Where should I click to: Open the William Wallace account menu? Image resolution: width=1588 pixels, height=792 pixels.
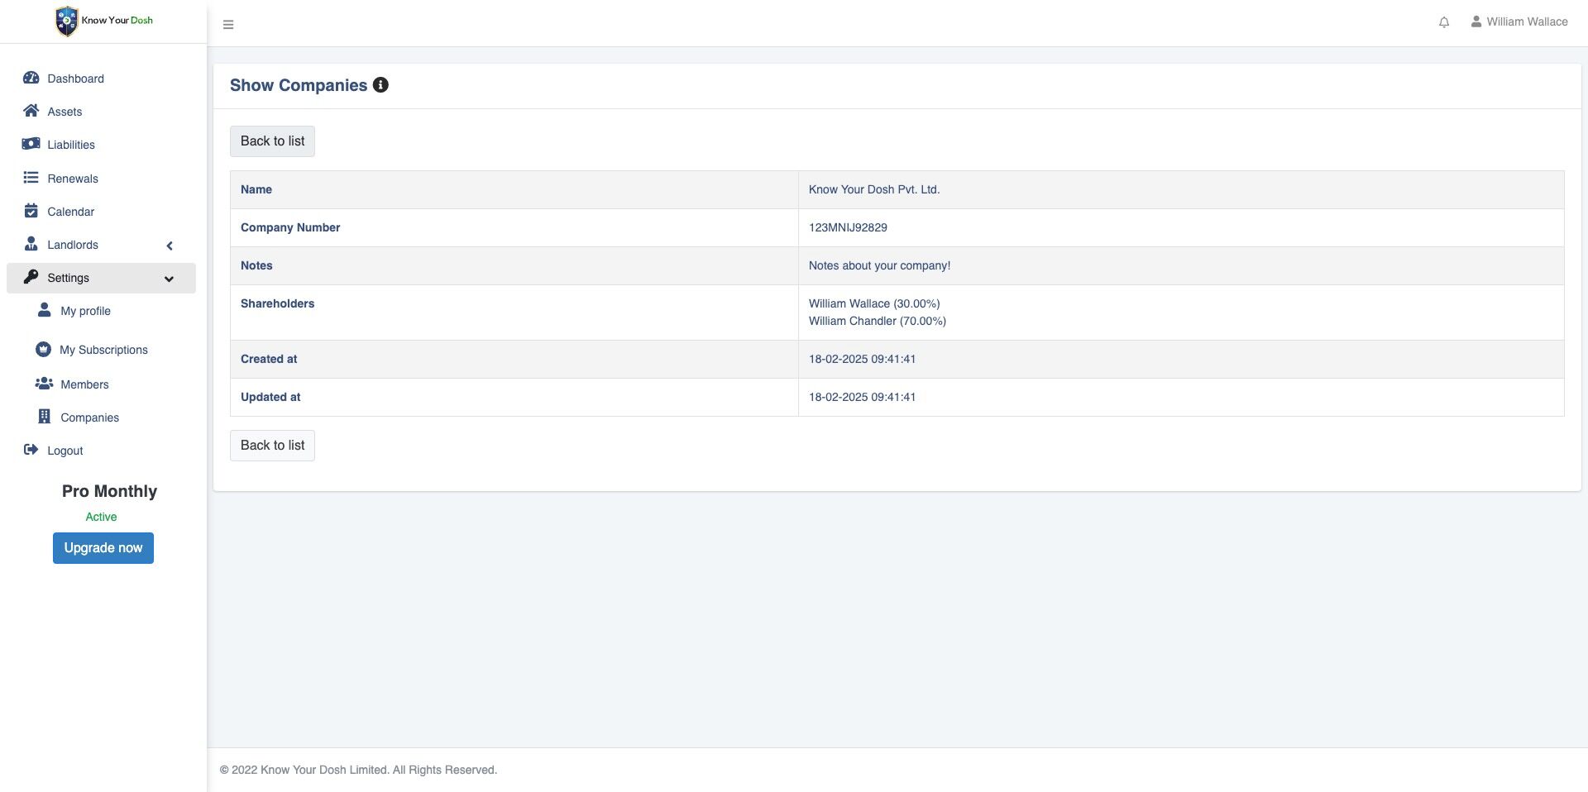(1519, 21)
